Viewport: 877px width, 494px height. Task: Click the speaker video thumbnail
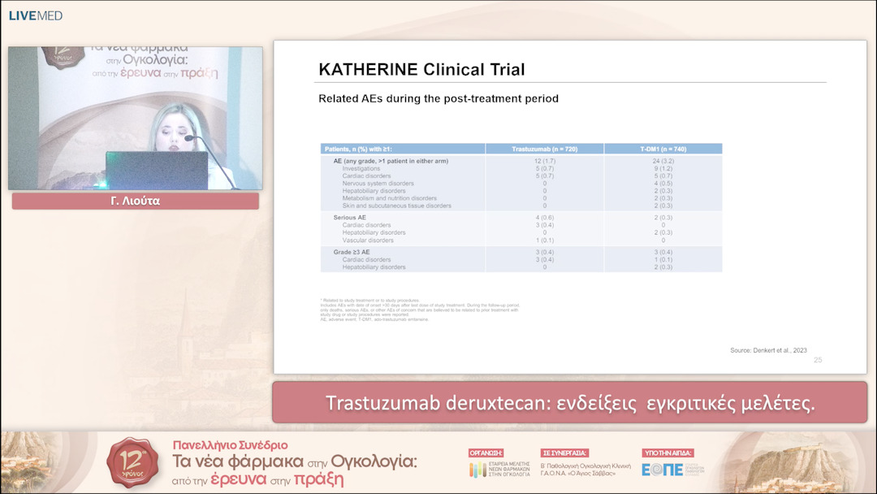(135, 118)
